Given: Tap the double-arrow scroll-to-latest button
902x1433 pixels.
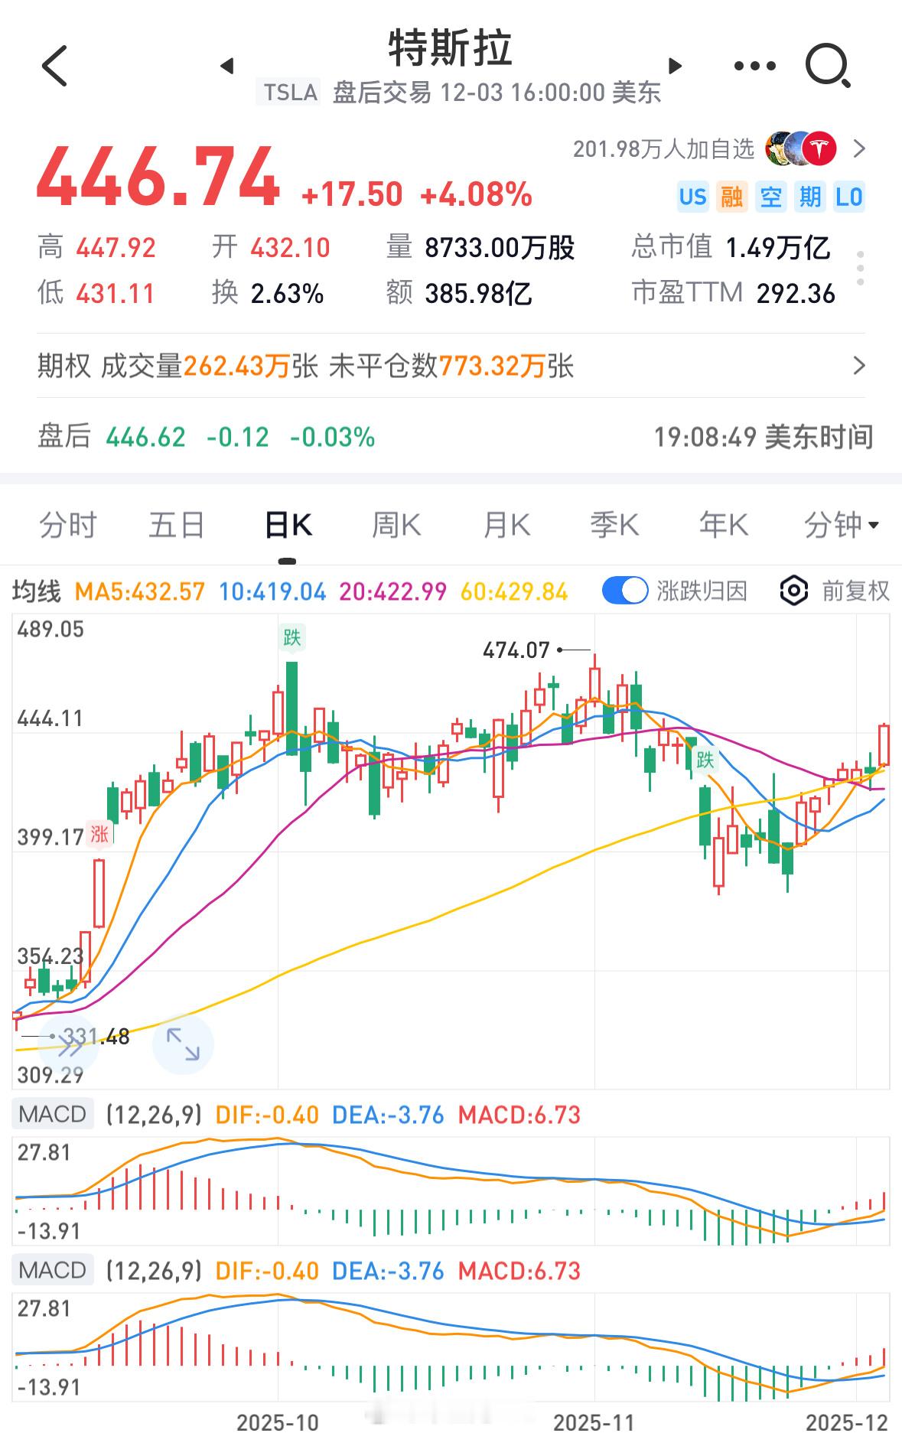Looking at the screenshot, I should (x=69, y=1044).
